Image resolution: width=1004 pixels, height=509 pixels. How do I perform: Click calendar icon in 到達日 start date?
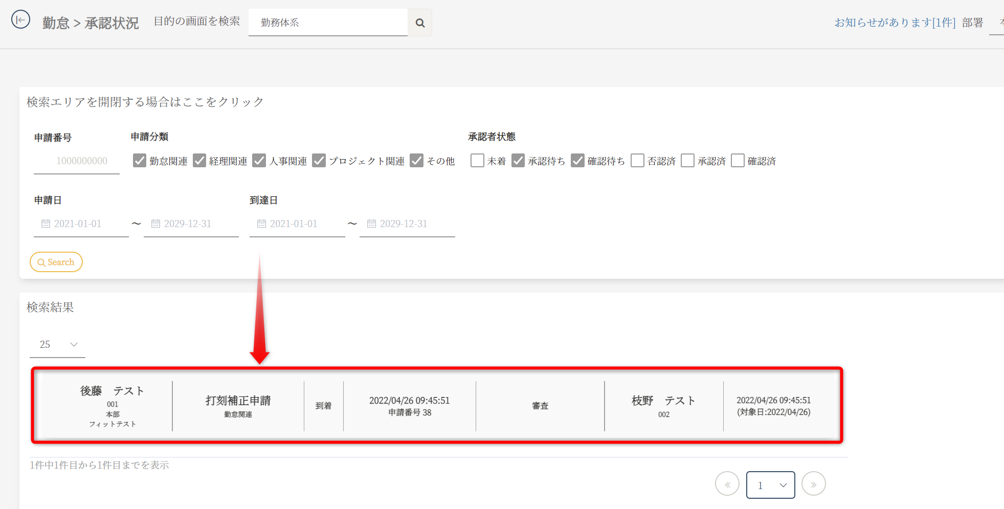tap(261, 224)
